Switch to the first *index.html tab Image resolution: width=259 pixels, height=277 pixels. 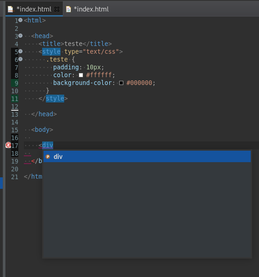(34, 9)
